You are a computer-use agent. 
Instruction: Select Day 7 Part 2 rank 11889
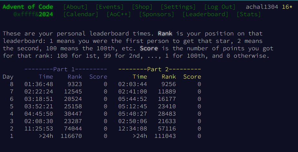click(167, 91)
